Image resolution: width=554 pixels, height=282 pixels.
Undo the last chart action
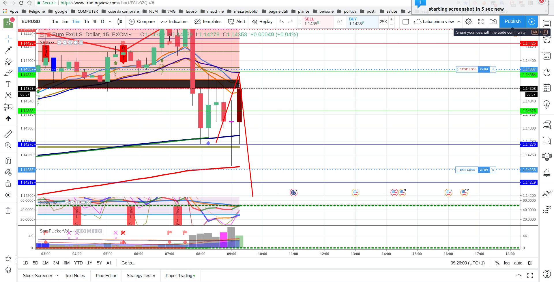click(282, 22)
